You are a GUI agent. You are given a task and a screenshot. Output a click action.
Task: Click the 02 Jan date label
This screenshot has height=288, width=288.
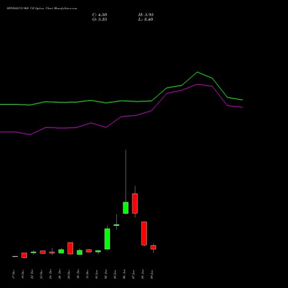[x=106, y=274]
